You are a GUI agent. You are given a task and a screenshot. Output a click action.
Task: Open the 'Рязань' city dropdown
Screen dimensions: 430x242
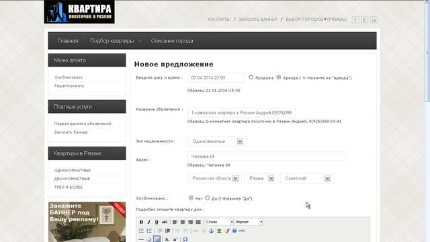(x=261, y=178)
